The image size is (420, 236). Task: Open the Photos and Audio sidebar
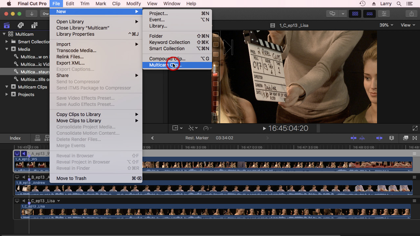(x=21, y=25)
